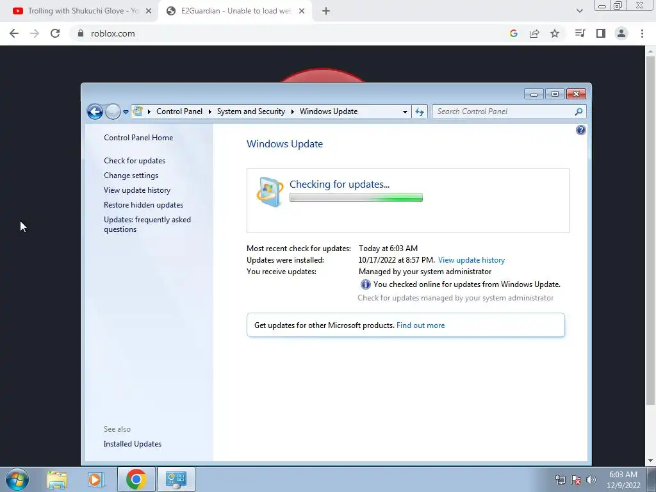Open Restore hidden updates
Screen dimensions: 656x492
point(143,205)
